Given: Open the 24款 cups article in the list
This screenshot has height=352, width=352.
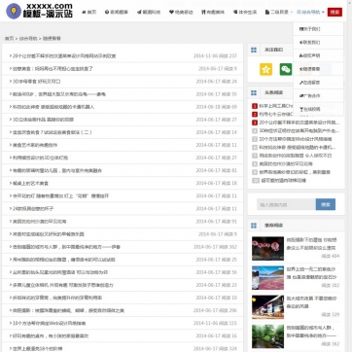Looking at the screenshot, I should (33, 209).
